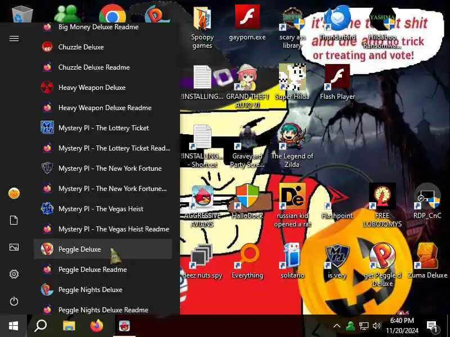
Task: Launch Heavy Weapon Deluxe from Start list
Action: coord(103,88)
